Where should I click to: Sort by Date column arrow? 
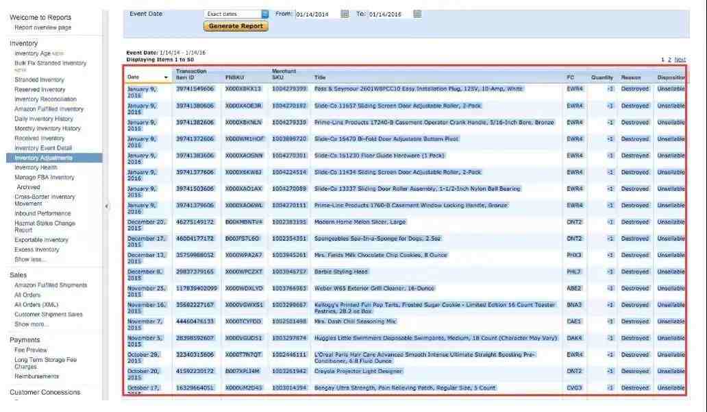point(166,77)
